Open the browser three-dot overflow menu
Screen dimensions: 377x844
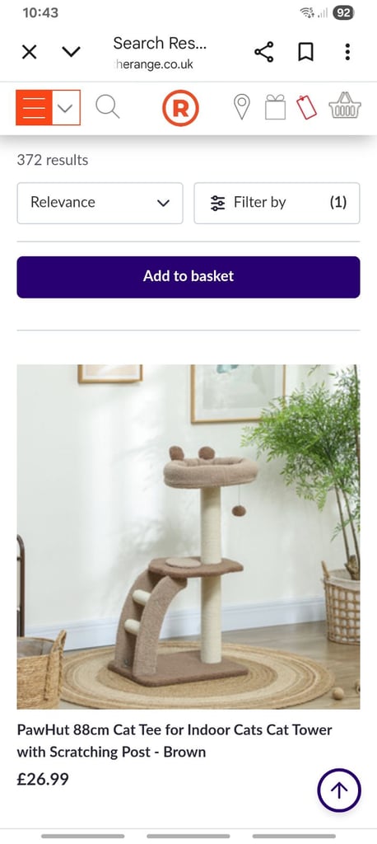tap(347, 52)
